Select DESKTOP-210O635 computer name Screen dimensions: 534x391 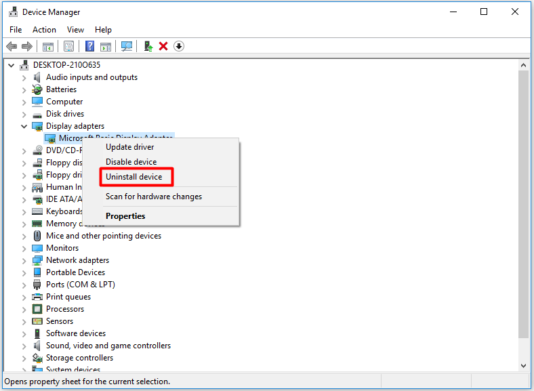[66, 65]
